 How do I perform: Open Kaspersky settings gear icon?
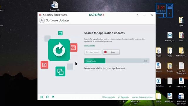[x=47, y=97]
